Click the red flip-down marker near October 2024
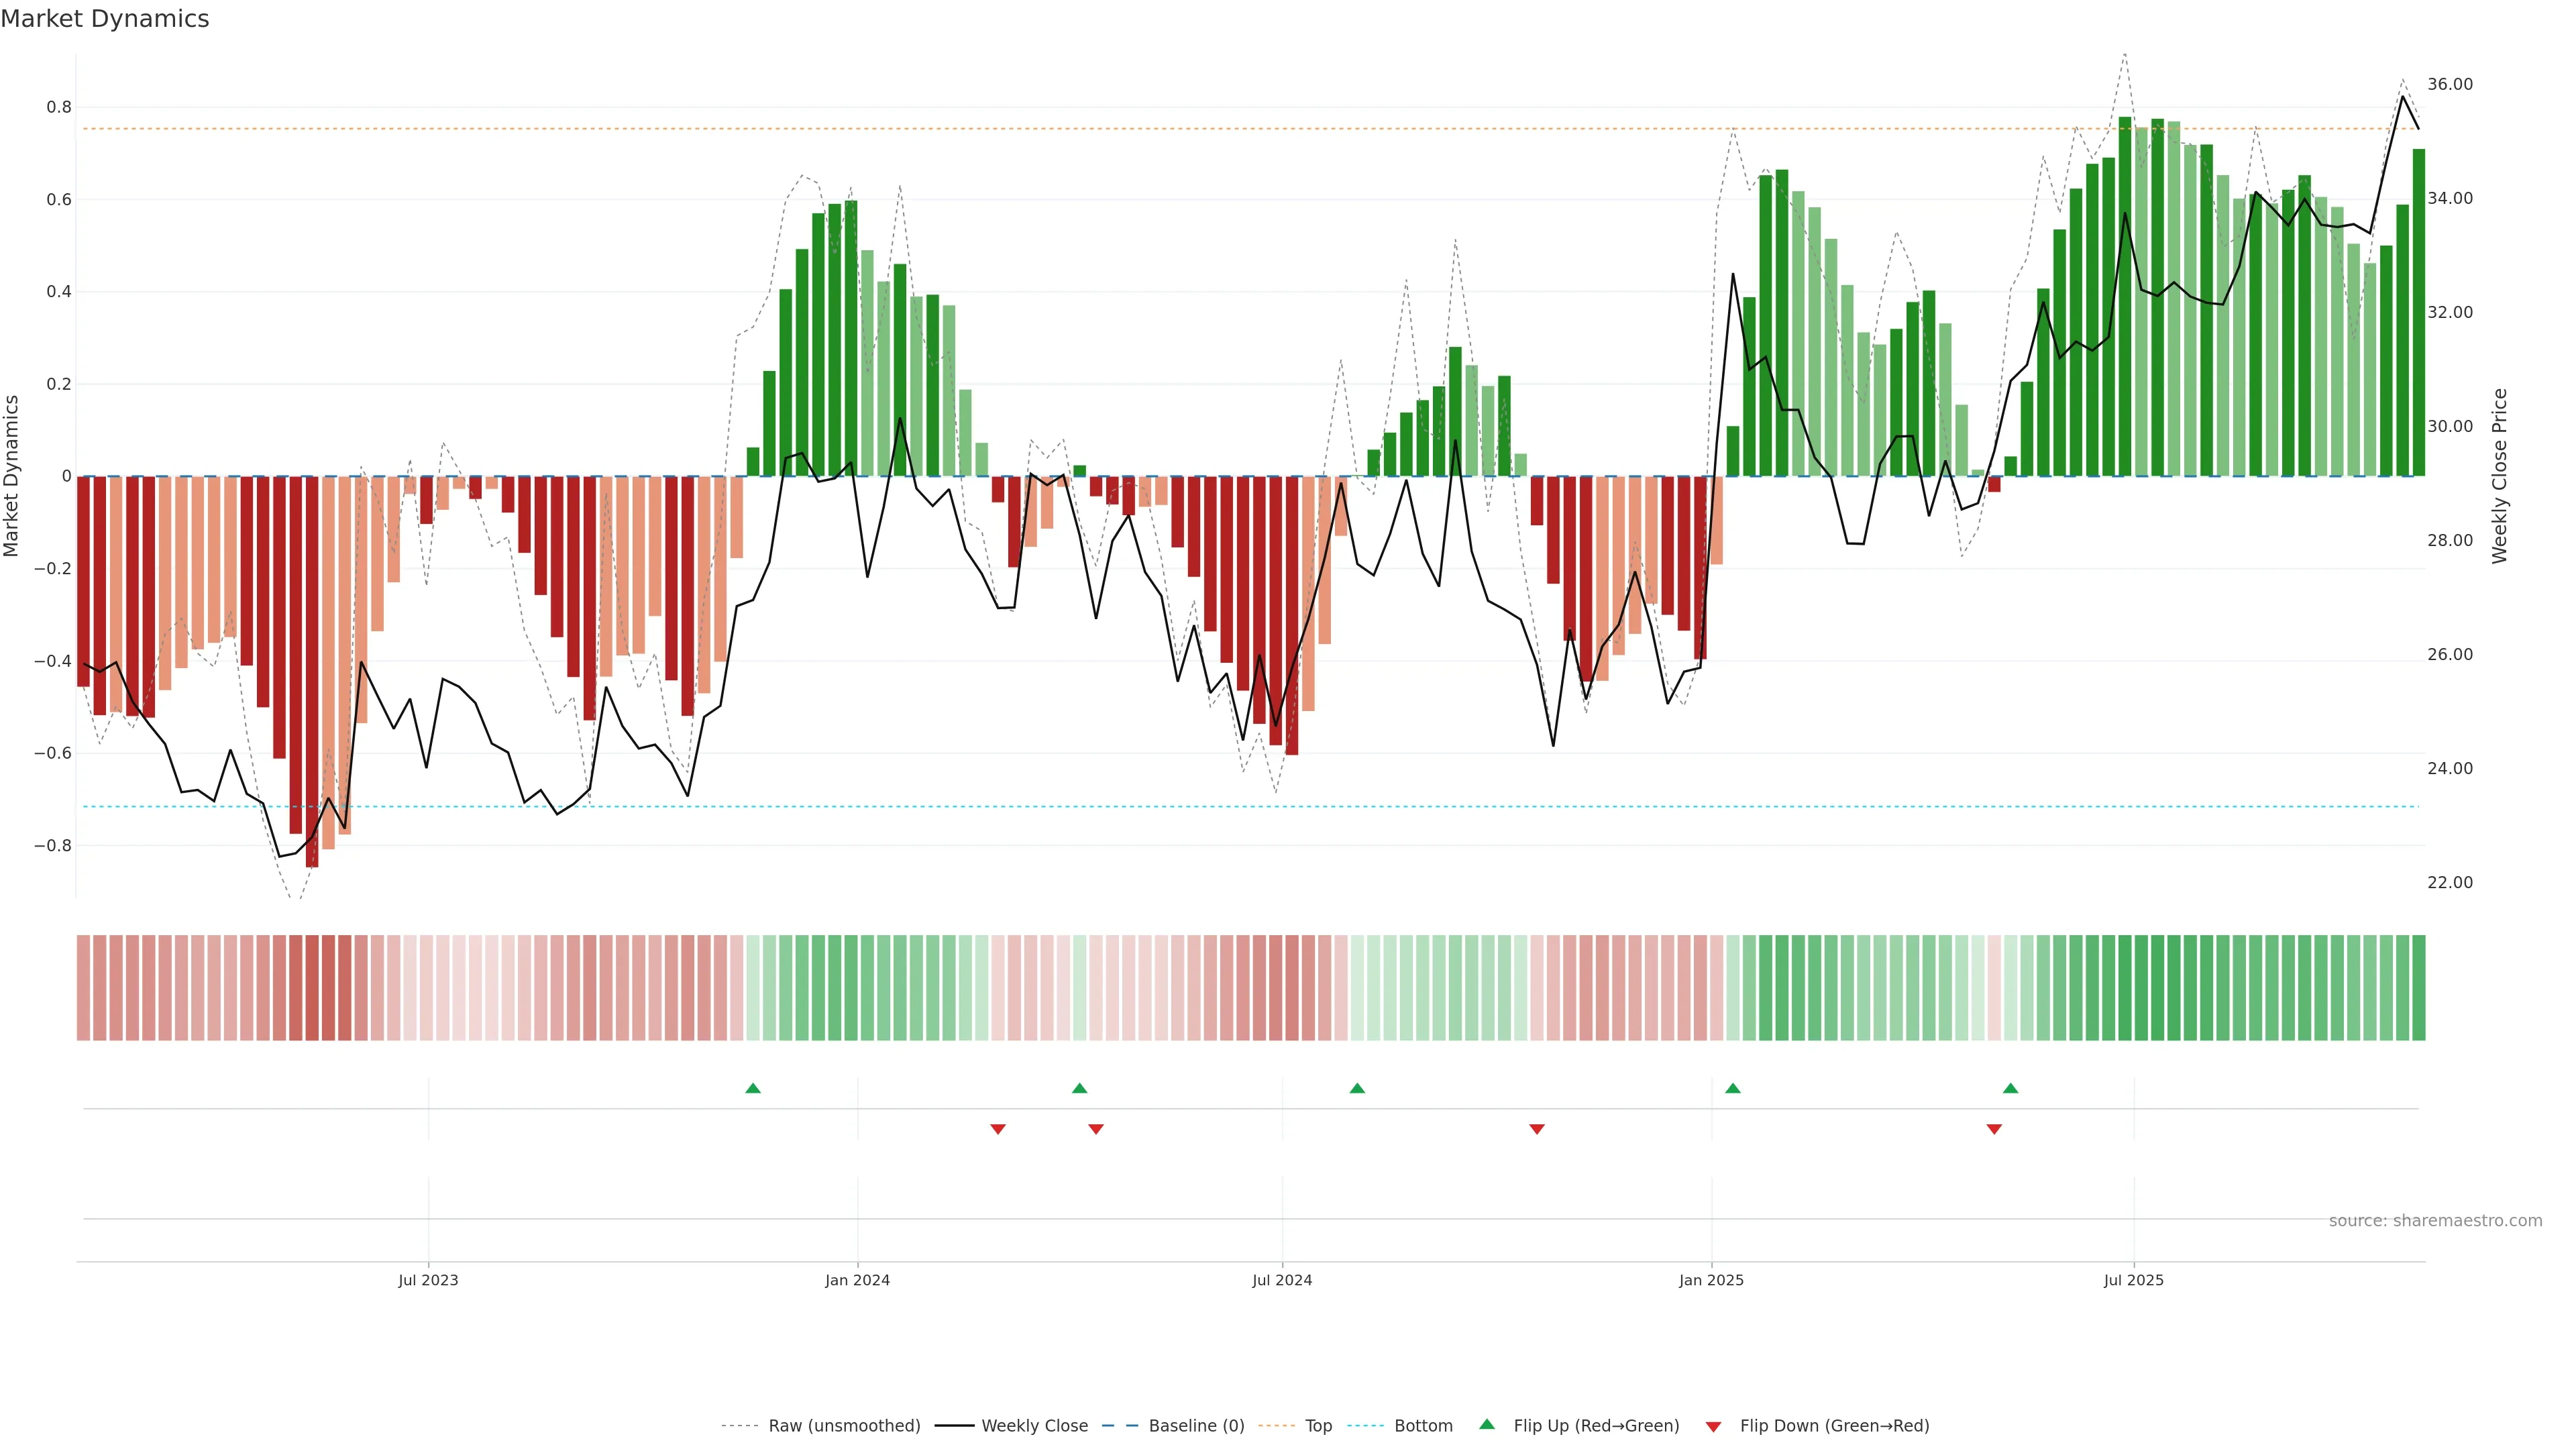The image size is (2576, 1449). [1537, 1129]
